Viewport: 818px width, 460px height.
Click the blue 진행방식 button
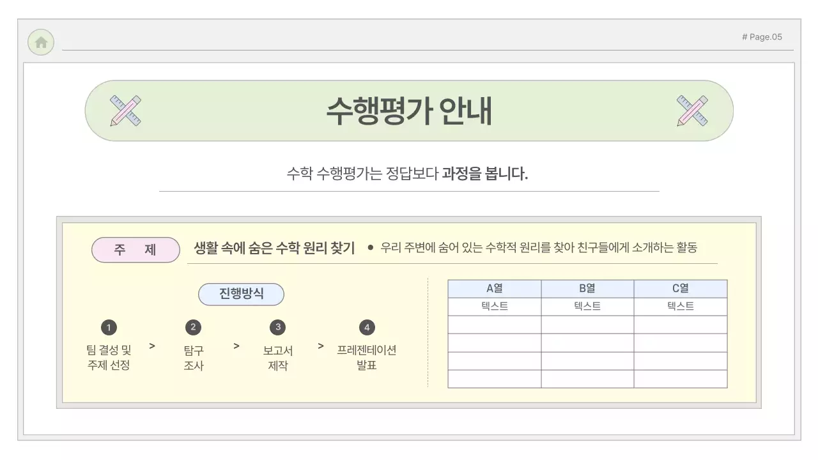point(242,294)
